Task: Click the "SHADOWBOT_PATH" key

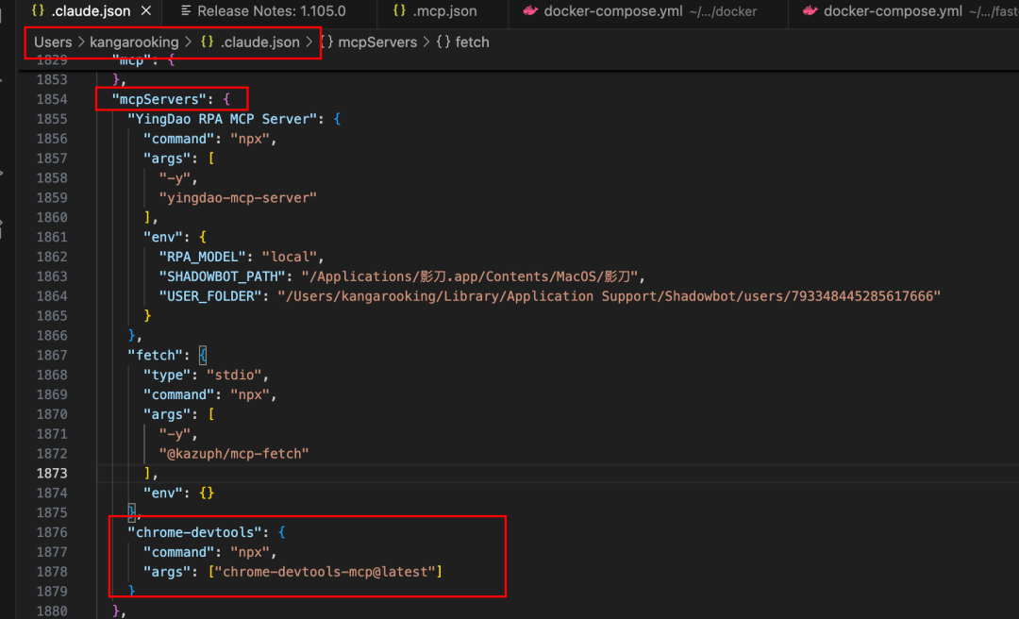Action: point(223,276)
